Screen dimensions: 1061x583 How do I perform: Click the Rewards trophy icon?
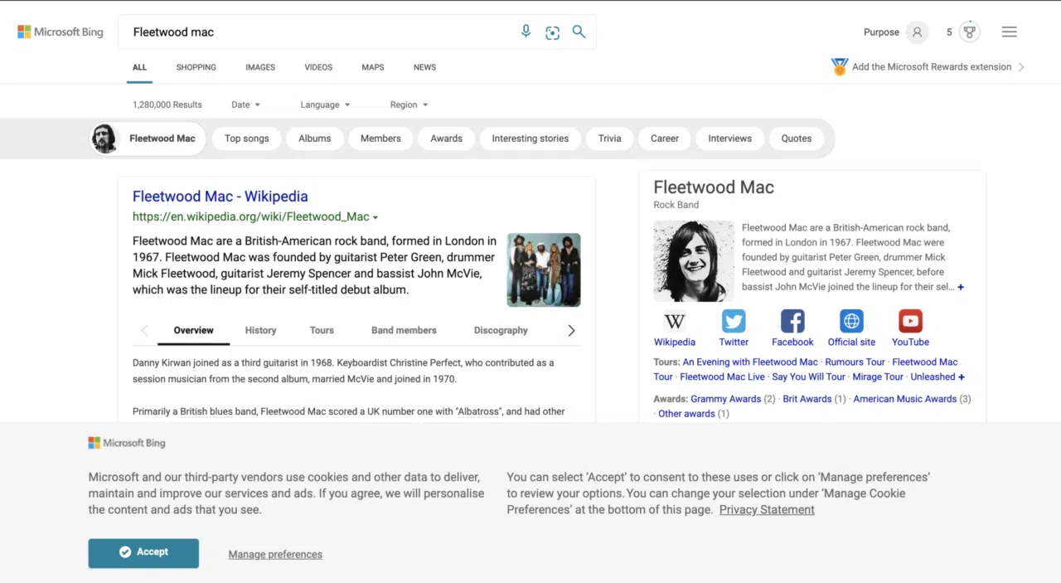969,32
